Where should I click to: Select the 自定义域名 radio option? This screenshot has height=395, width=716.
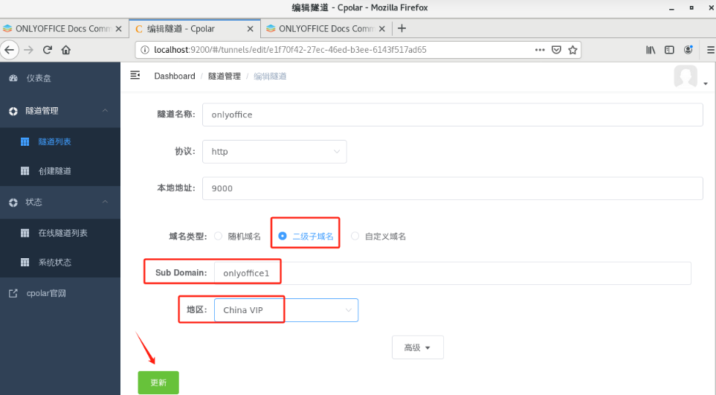[355, 237]
